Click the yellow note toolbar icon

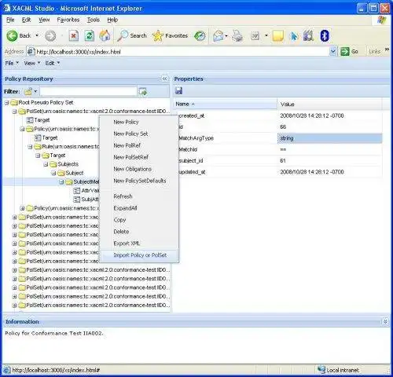(278, 36)
